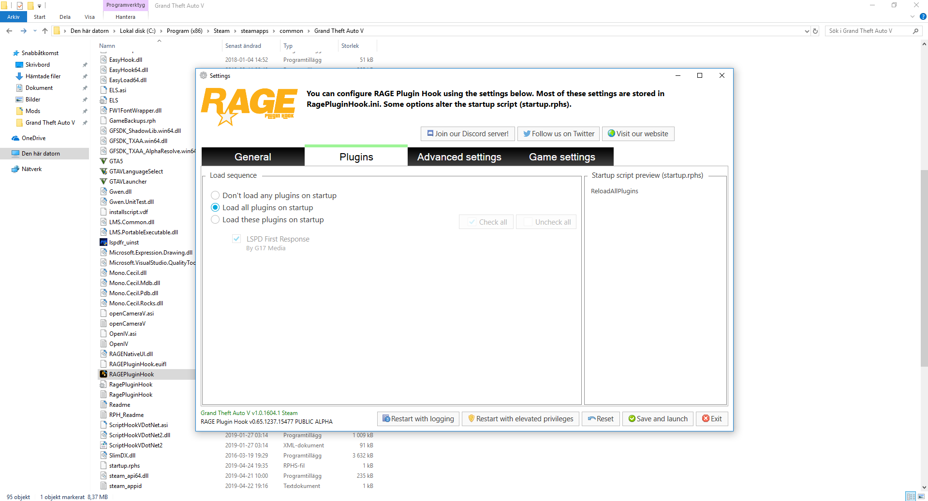
Task: Click Restart with elevated privileges
Action: [520, 419]
